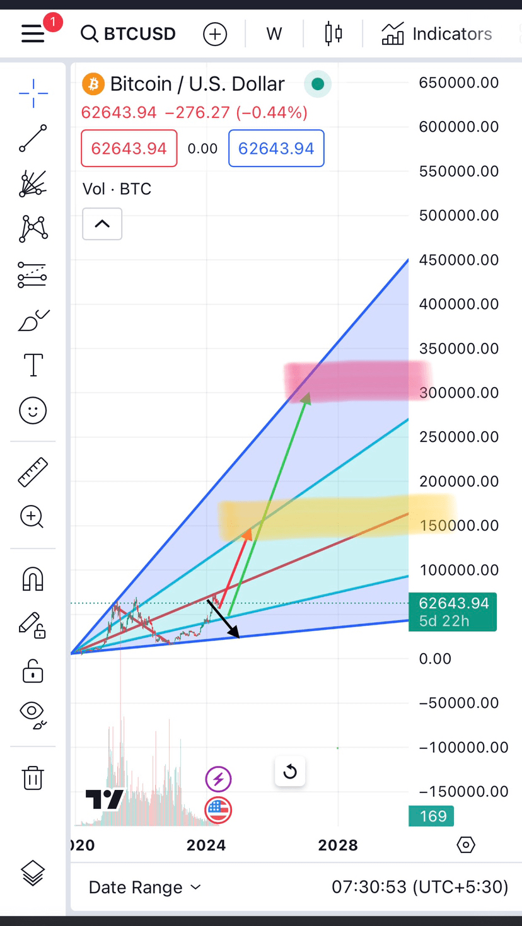Open the purple lightning event marker
The height and width of the screenshot is (926, 522).
(218, 779)
